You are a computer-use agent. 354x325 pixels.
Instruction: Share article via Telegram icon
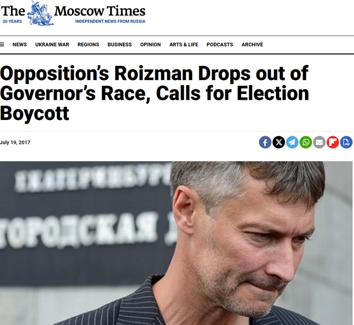[292, 142]
